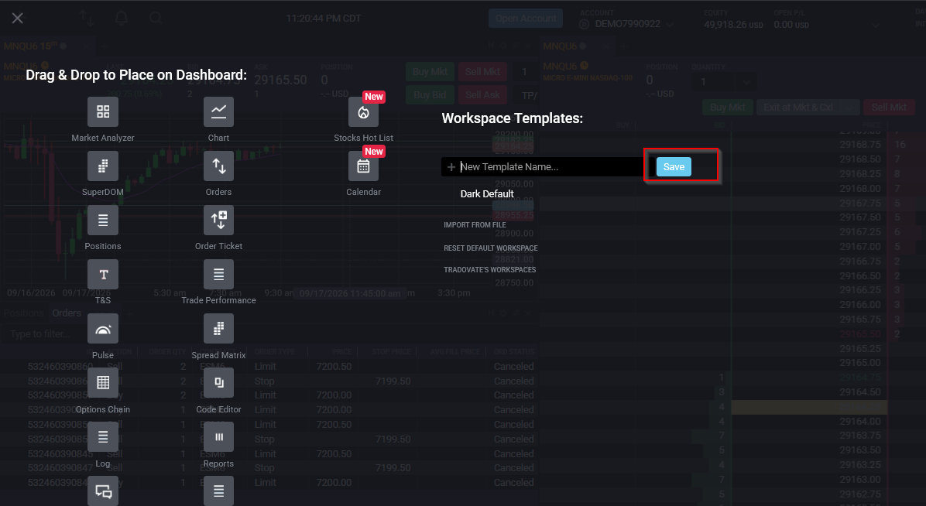Click the Buy Bid button

430,94
